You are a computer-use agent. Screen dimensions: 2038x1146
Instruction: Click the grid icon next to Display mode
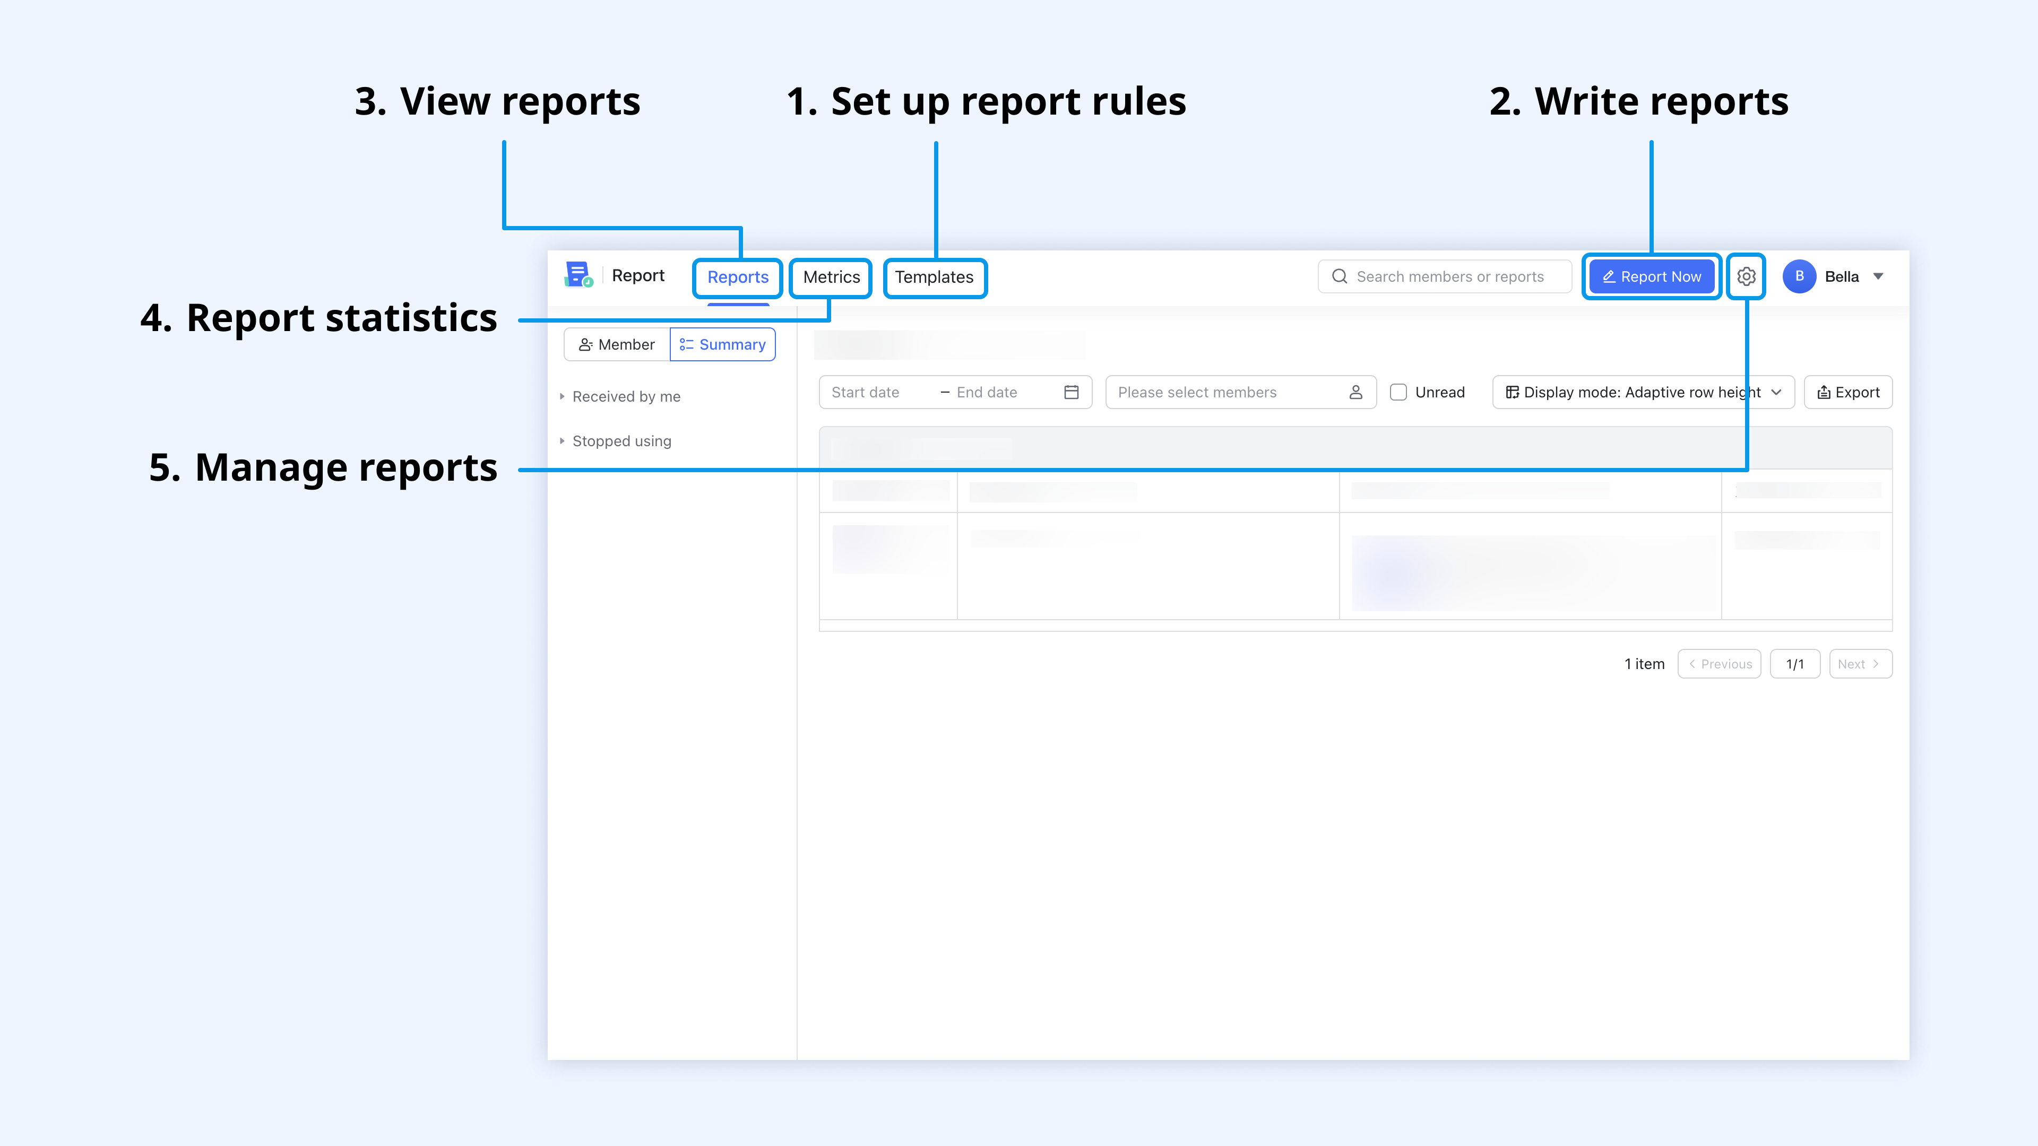coord(1512,392)
